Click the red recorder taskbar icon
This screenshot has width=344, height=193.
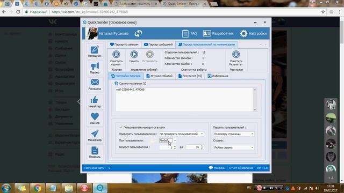(84, 188)
